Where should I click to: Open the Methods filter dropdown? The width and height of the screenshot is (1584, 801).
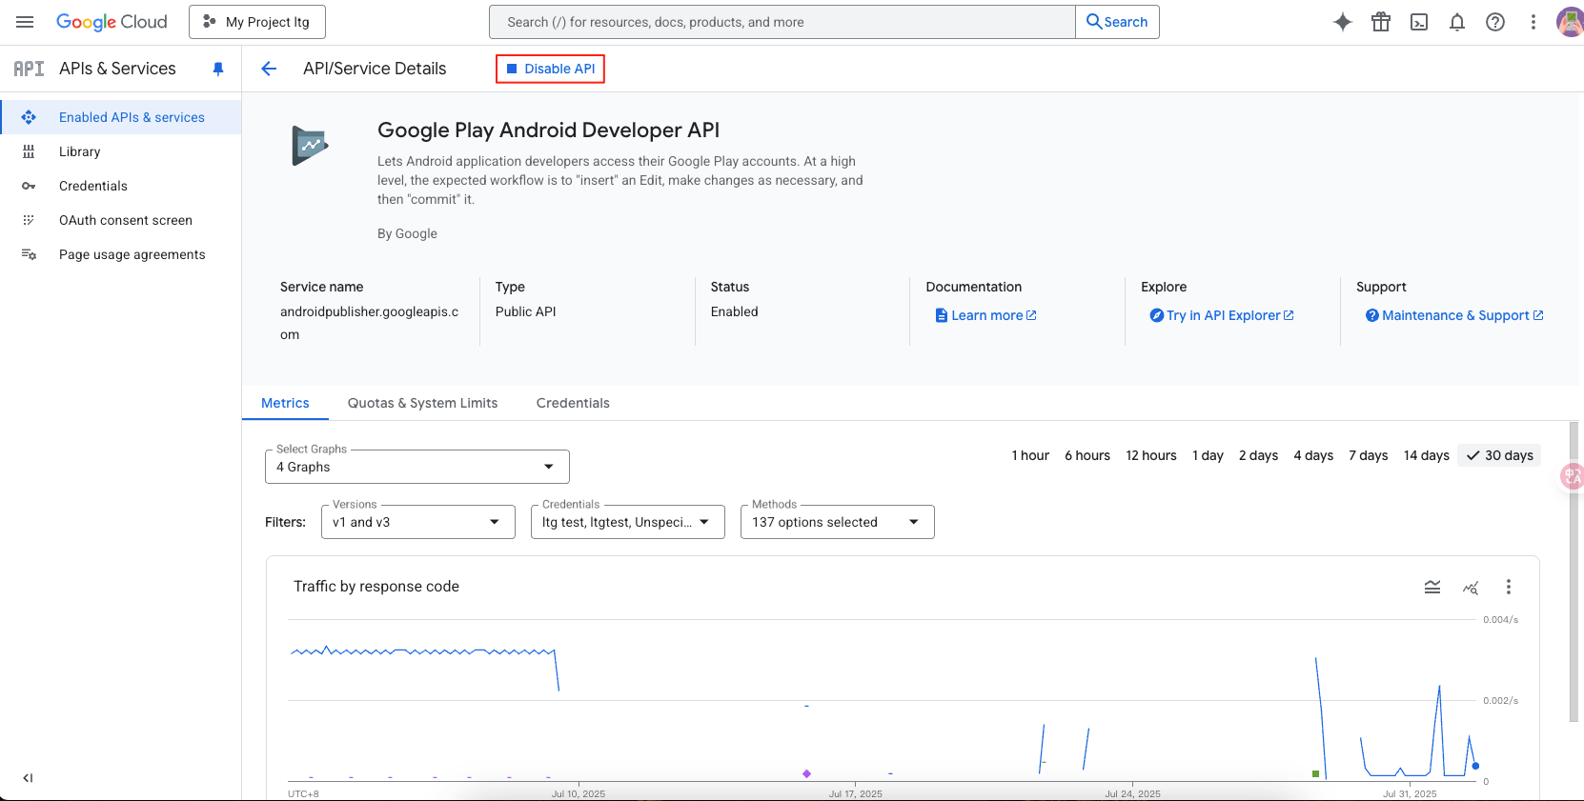[837, 522]
